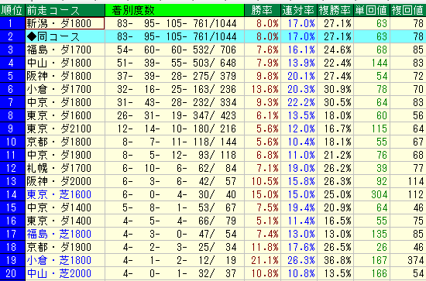The height and width of the screenshot is (281, 426).
Task: Click the 32- 16- 25- 163/236 record cell
Action: [175, 89]
